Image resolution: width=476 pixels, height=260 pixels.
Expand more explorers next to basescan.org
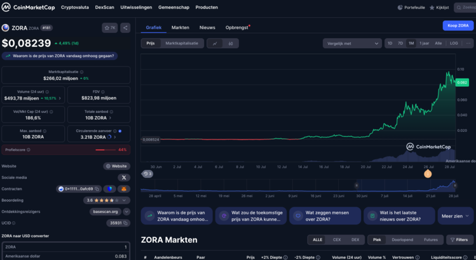126,212
